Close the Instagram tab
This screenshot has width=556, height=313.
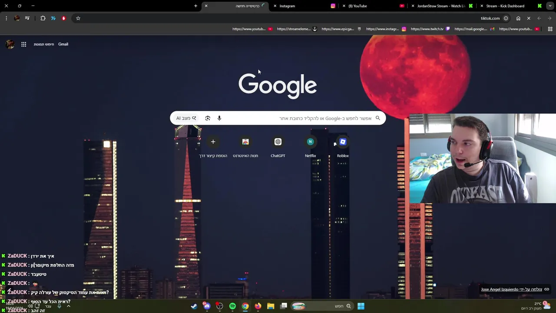[x=275, y=6]
